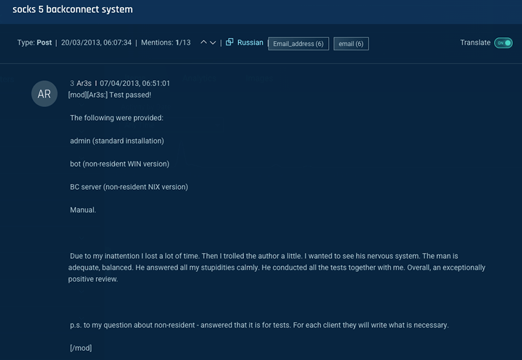Image resolution: width=522 pixels, height=360 pixels.
Task: Click the AR avatar circle
Action: 44,94
